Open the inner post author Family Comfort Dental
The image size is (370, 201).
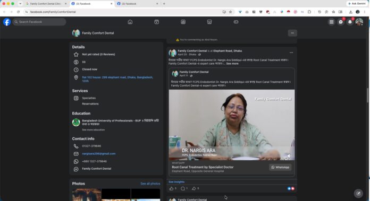[x=194, y=72]
